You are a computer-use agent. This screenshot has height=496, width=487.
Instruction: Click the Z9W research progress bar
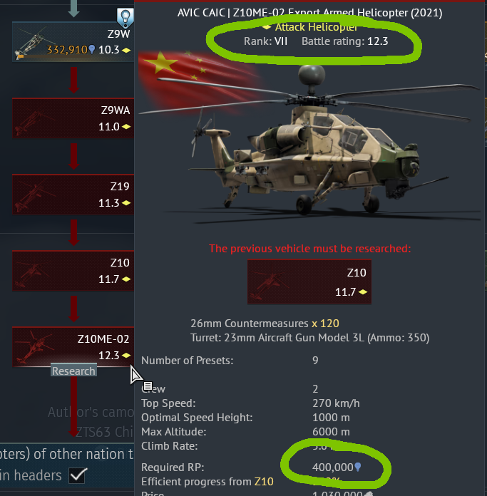[73, 56]
